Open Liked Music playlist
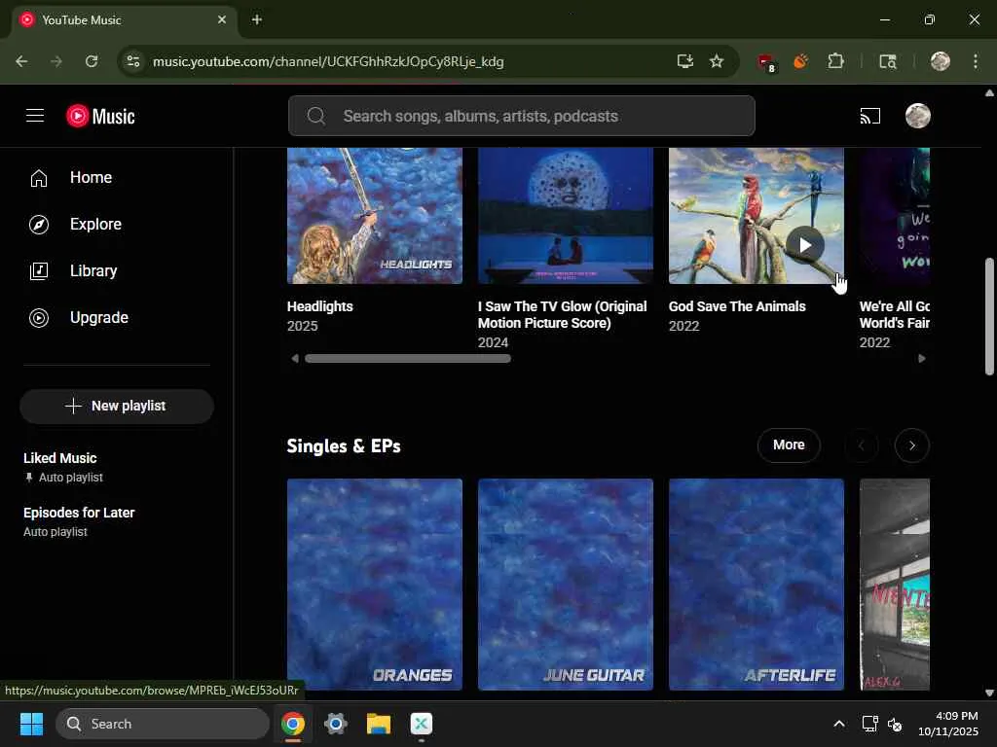 60,458
